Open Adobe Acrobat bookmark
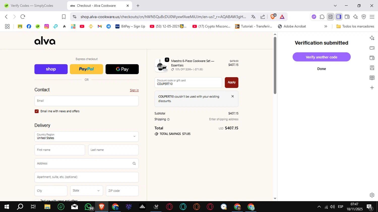Image resolution: width=378 pixels, height=212 pixels. [x=292, y=26]
